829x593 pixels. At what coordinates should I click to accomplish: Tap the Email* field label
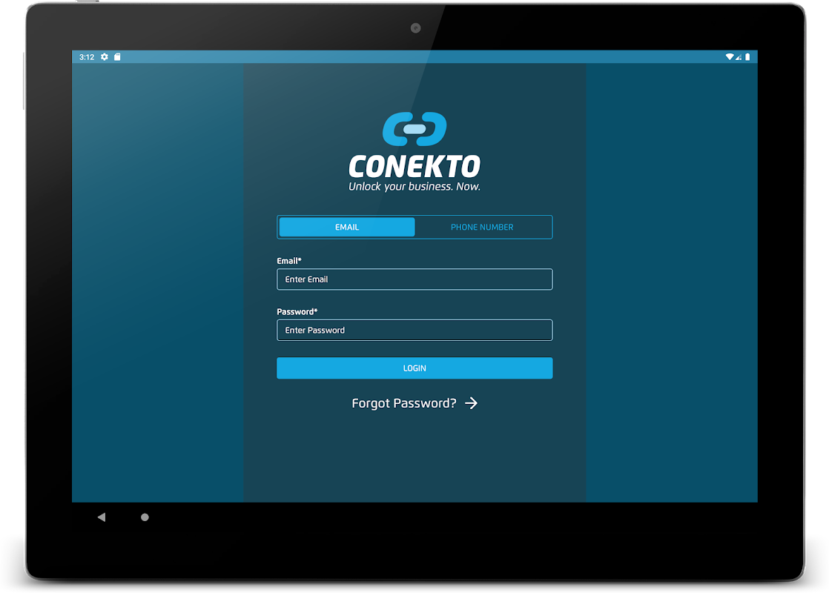289,261
